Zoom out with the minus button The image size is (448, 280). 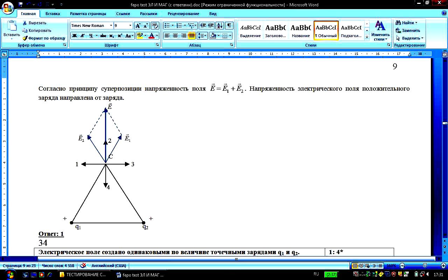coord(402,266)
